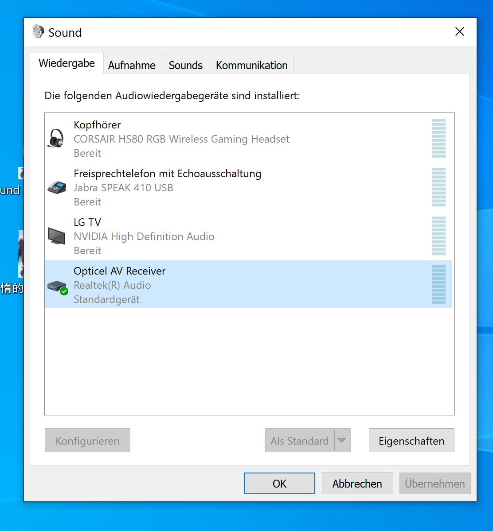Click the Opticel AV Receiver icon

pyautogui.click(x=58, y=287)
